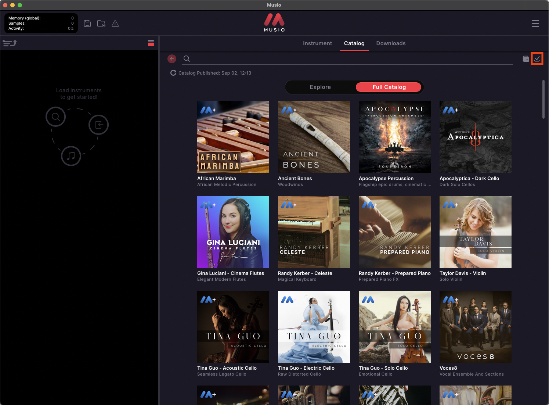Switch to Explore view
The image size is (549, 405).
[x=320, y=87]
